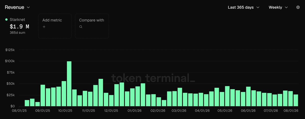Viewport: 305px width, 119px height.
Task: Click the Compare with card
Action: (x=92, y=26)
